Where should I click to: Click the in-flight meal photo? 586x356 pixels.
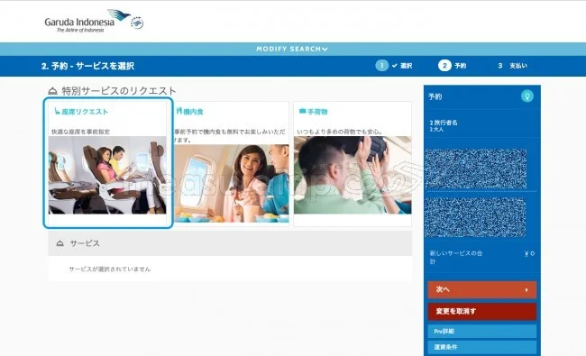coord(232,184)
